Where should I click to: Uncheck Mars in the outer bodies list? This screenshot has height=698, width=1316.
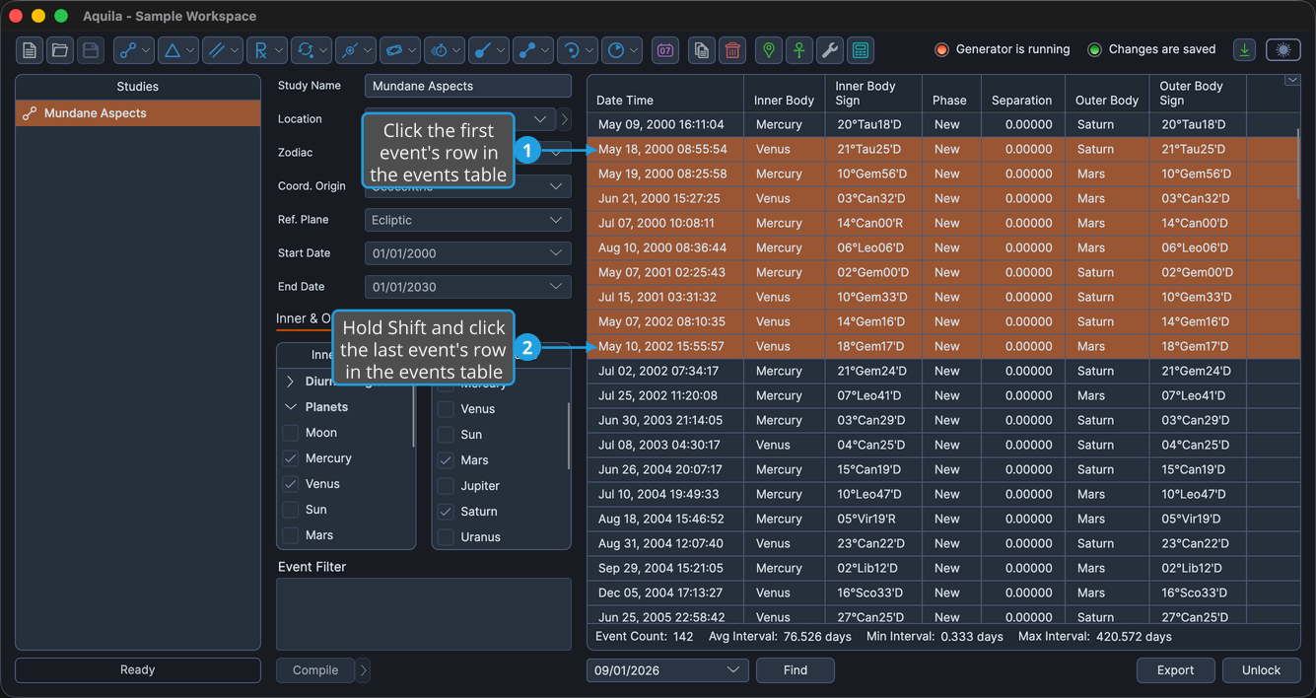(446, 460)
